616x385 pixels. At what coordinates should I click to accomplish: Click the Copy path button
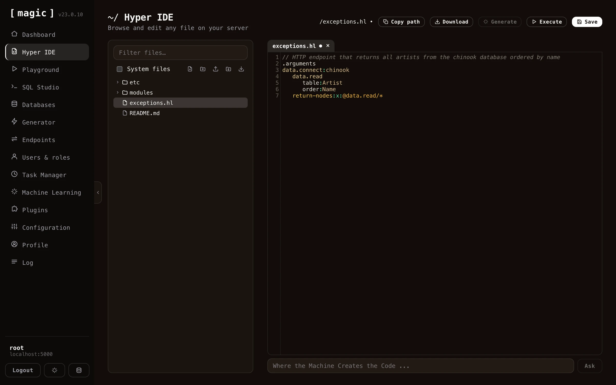point(401,22)
